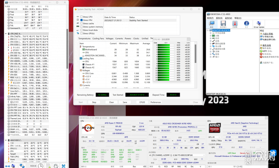279x168 pixels.
Task: Click the Voltages category icon in AIDA64 list
Action: point(81,70)
